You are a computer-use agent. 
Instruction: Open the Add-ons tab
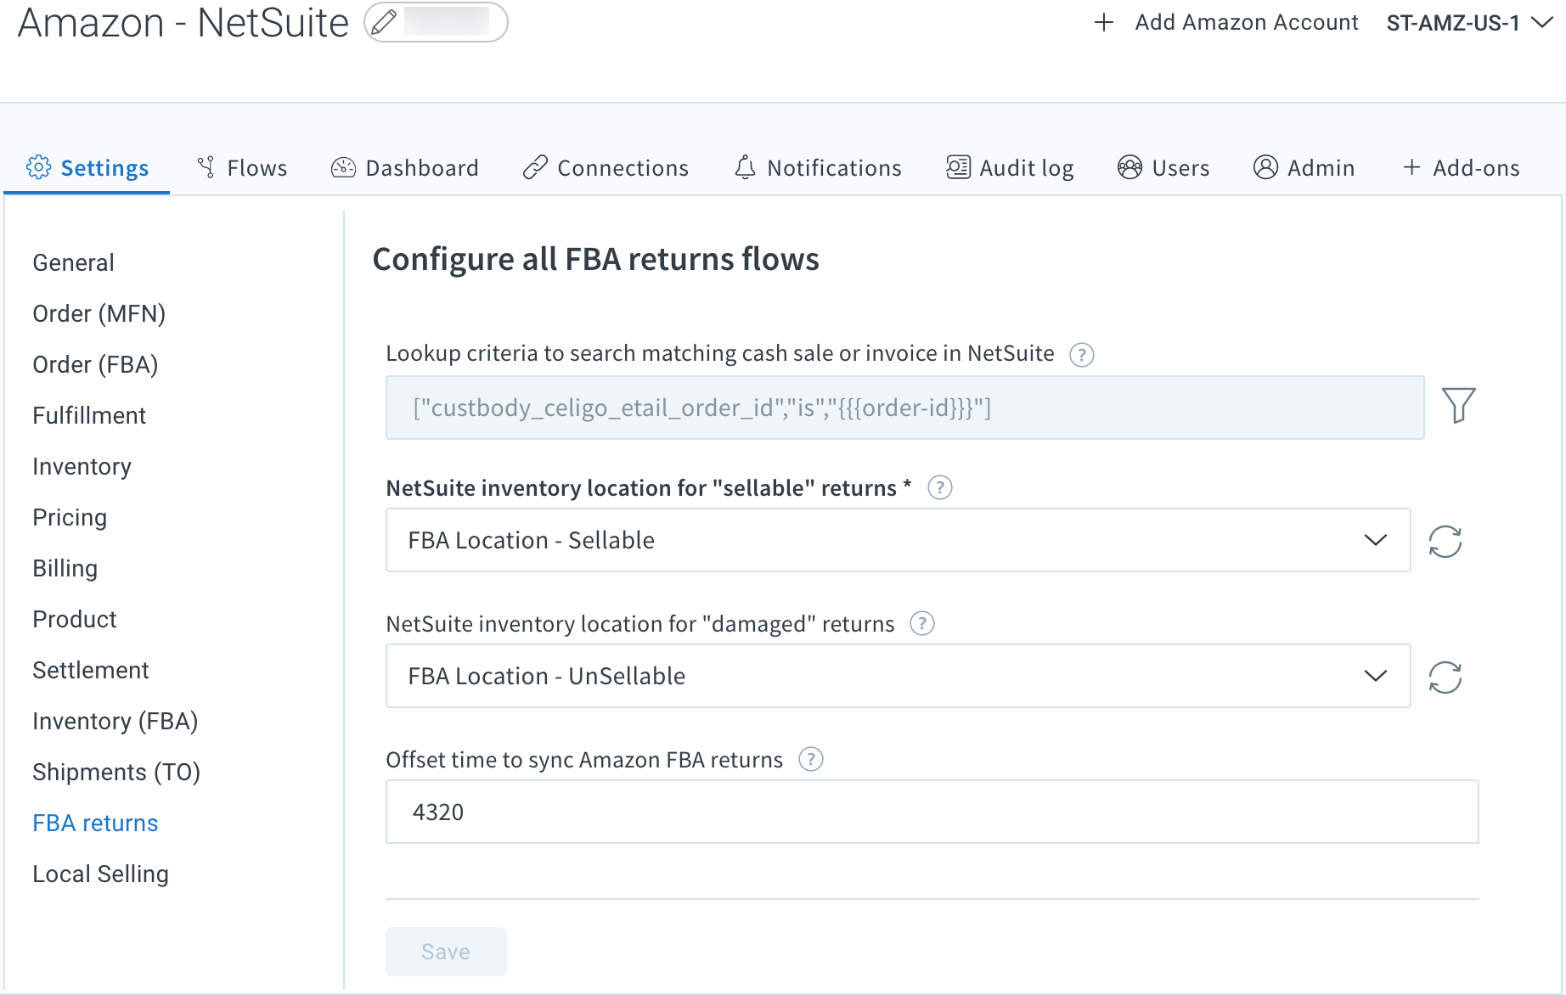pos(1461,168)
